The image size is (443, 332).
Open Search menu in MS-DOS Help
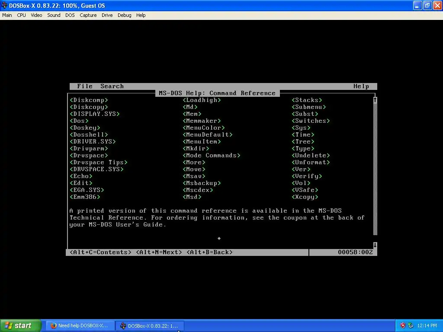112,86
